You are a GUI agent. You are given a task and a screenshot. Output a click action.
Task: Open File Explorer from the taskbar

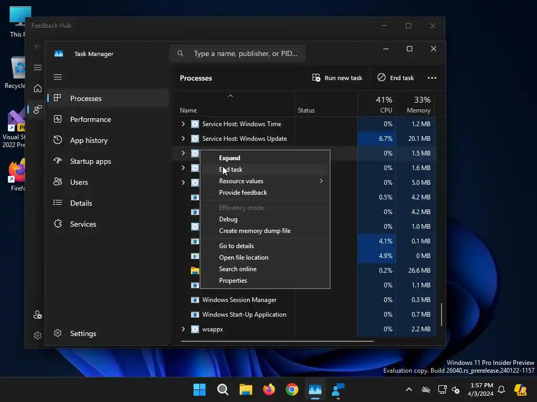[246, 389]
